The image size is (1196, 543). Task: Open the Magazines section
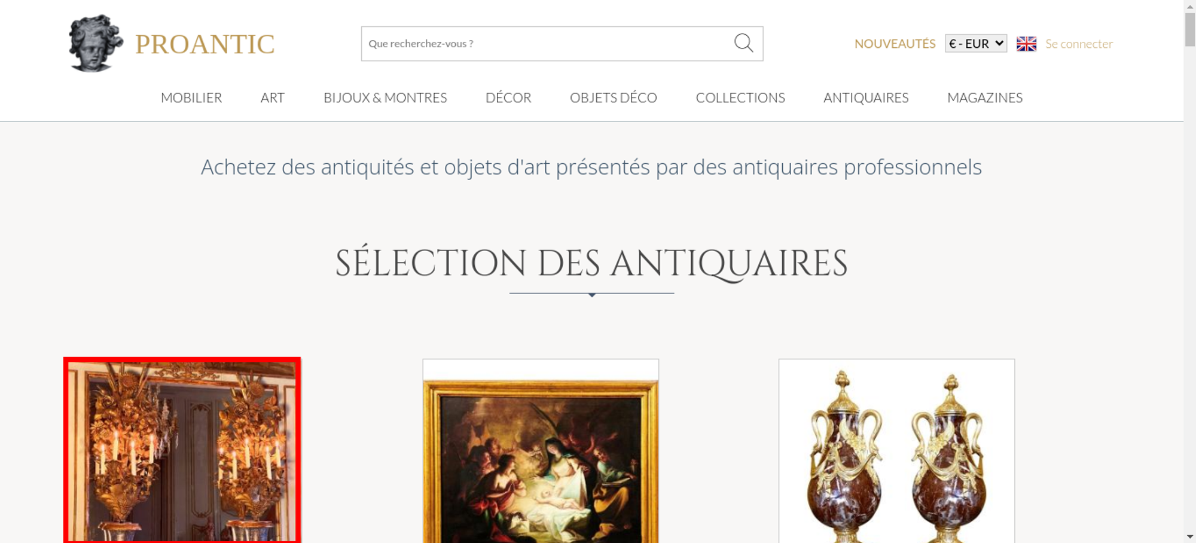[985, 97]
